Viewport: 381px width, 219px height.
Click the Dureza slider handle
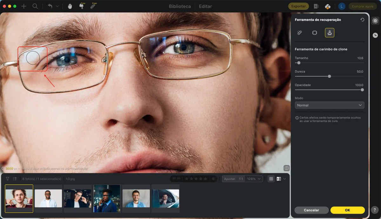click(329, 76)
